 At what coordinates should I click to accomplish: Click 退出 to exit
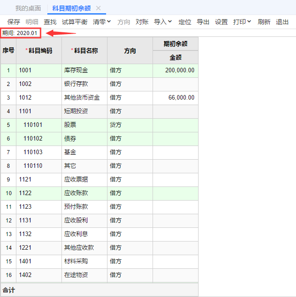[x=282, y=22]
